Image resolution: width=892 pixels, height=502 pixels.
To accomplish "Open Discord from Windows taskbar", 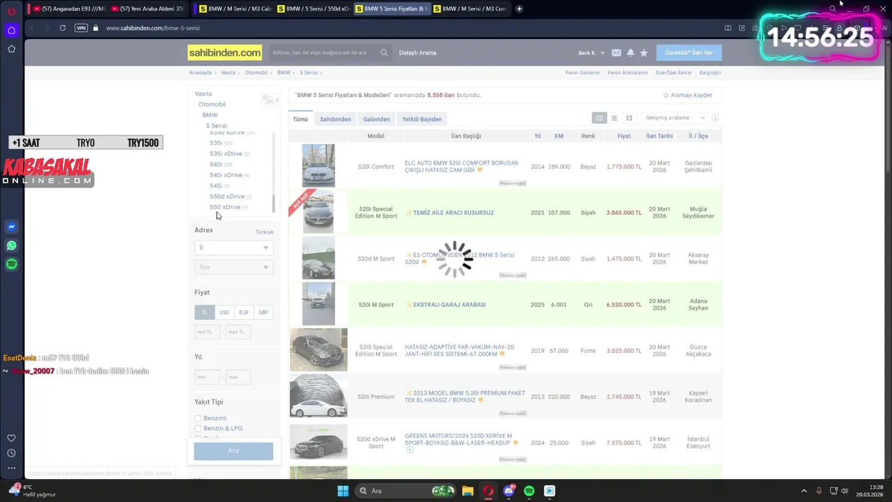I will [509, 491].
